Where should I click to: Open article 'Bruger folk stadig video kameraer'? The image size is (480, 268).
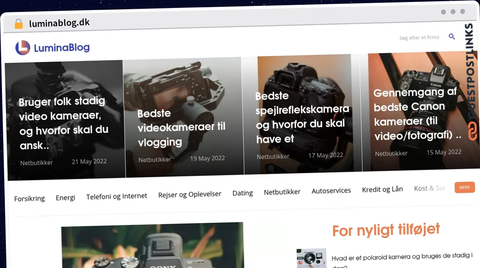64,123
